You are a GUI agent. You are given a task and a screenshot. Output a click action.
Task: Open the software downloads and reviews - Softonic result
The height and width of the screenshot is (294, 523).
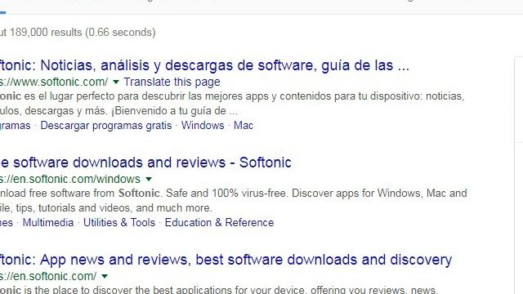(x=145, y=163)
